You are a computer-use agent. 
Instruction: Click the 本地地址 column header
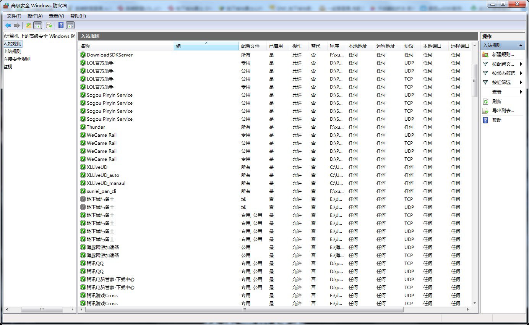point(360,46)
